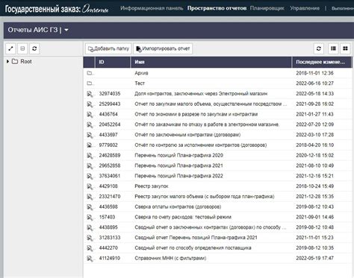Screen dimensions: 354x278
Task: Click report icon for ID 20452264
Action: point(90,124)
